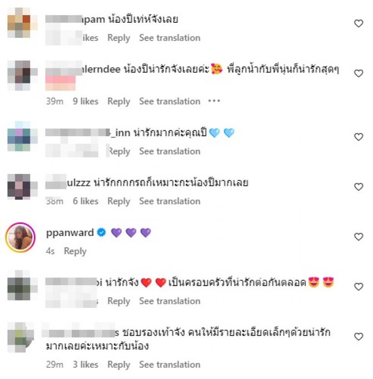The width and height of the screenshot is (373, 379).
Task: Like the comment ending in 'pam'
Action: 358,23
